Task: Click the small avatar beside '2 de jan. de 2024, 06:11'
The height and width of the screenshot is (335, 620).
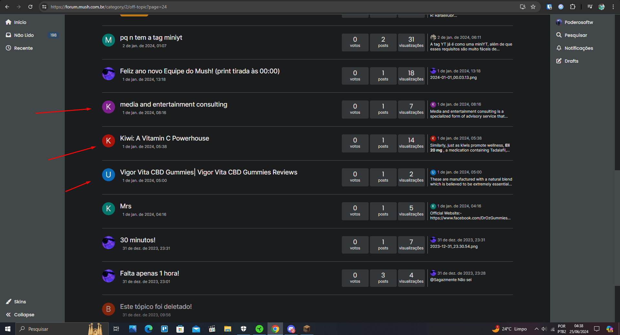Action: [x=433, y=37]
